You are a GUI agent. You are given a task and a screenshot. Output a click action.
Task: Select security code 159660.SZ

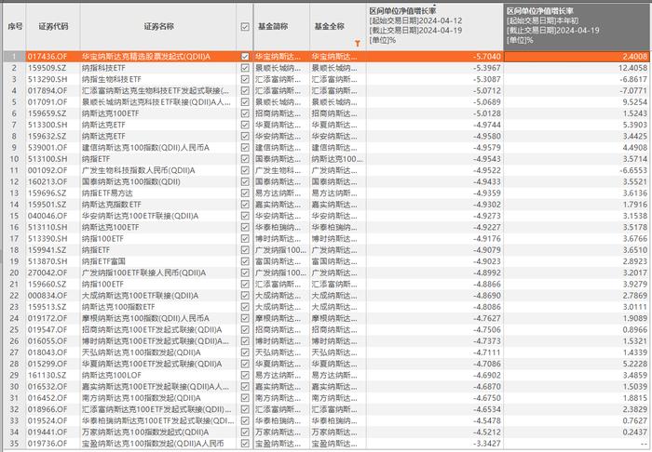pyautogui.click(x=47, y=285)
